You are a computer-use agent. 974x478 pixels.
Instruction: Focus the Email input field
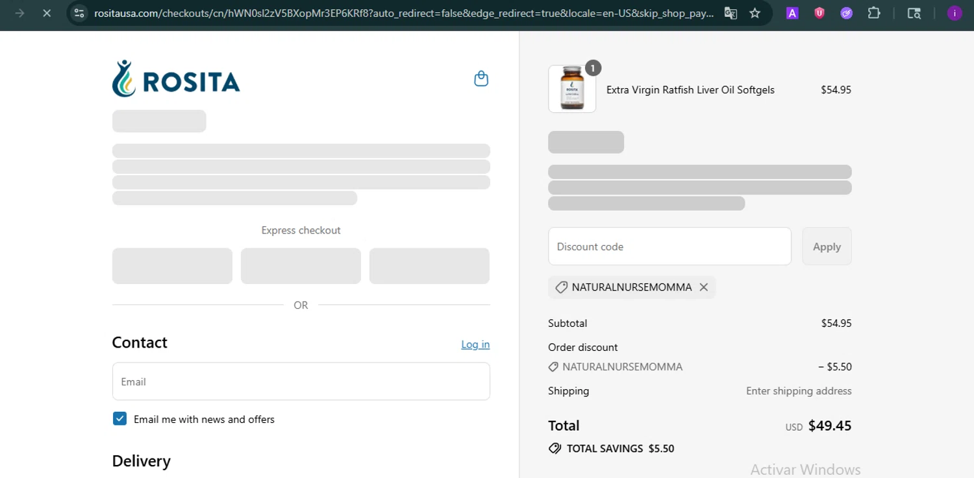coord(301,381)
